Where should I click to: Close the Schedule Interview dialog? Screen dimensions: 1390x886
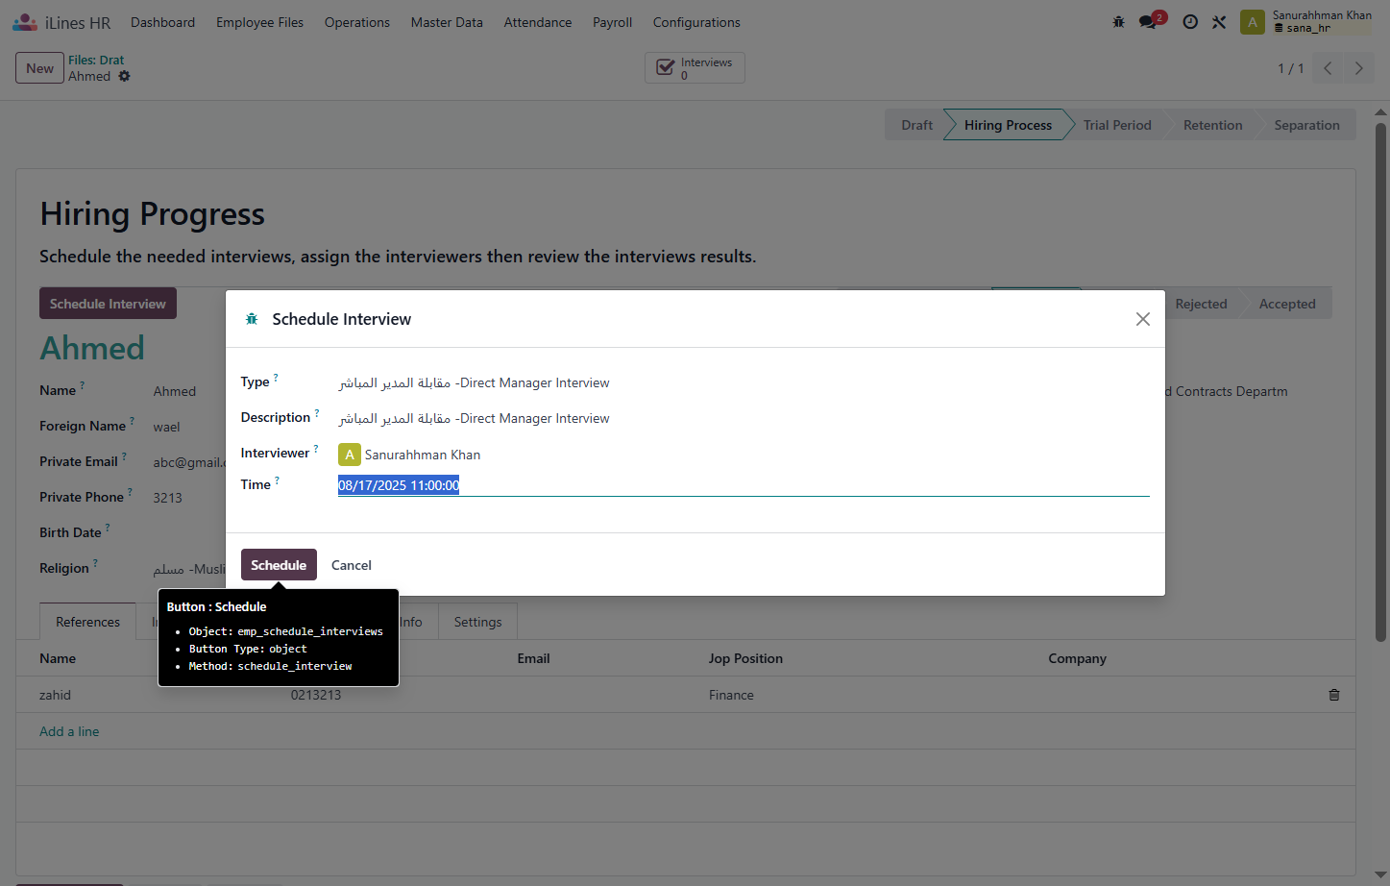tap(1142, 319)
